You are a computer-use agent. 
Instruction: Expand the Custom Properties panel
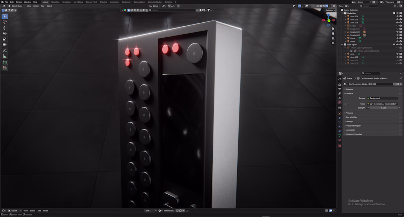(372, 134)
